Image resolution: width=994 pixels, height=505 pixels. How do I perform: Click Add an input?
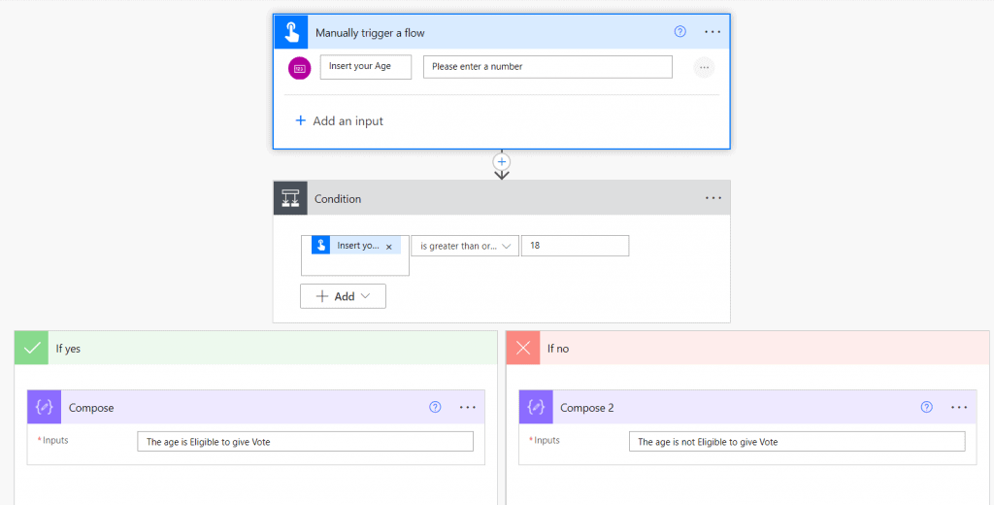pos(339,120)
